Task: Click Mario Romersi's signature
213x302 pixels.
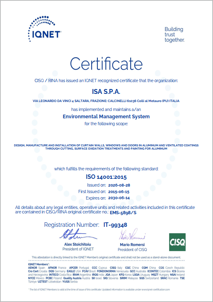Action: coord(132,234)
